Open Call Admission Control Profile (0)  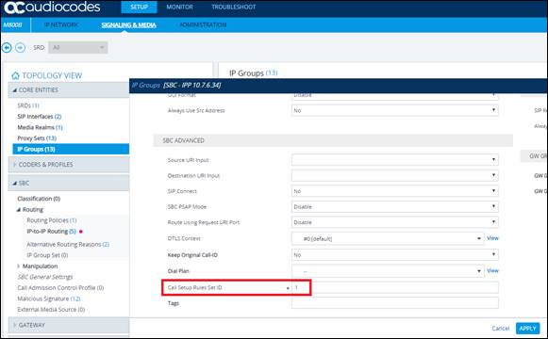coord(60,288)
